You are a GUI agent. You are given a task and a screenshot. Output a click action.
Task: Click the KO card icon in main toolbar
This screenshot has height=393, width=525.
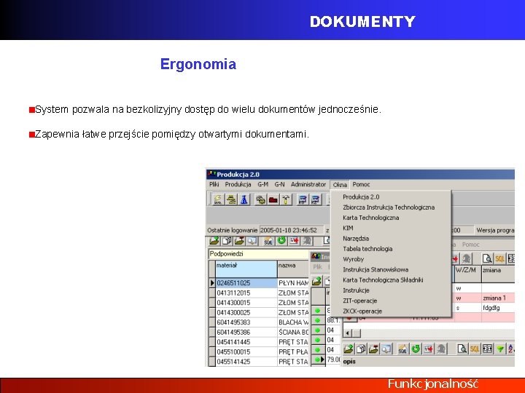point(303,199)
